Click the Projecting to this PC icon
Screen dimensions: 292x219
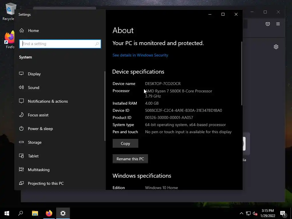(x=21, y=183)
